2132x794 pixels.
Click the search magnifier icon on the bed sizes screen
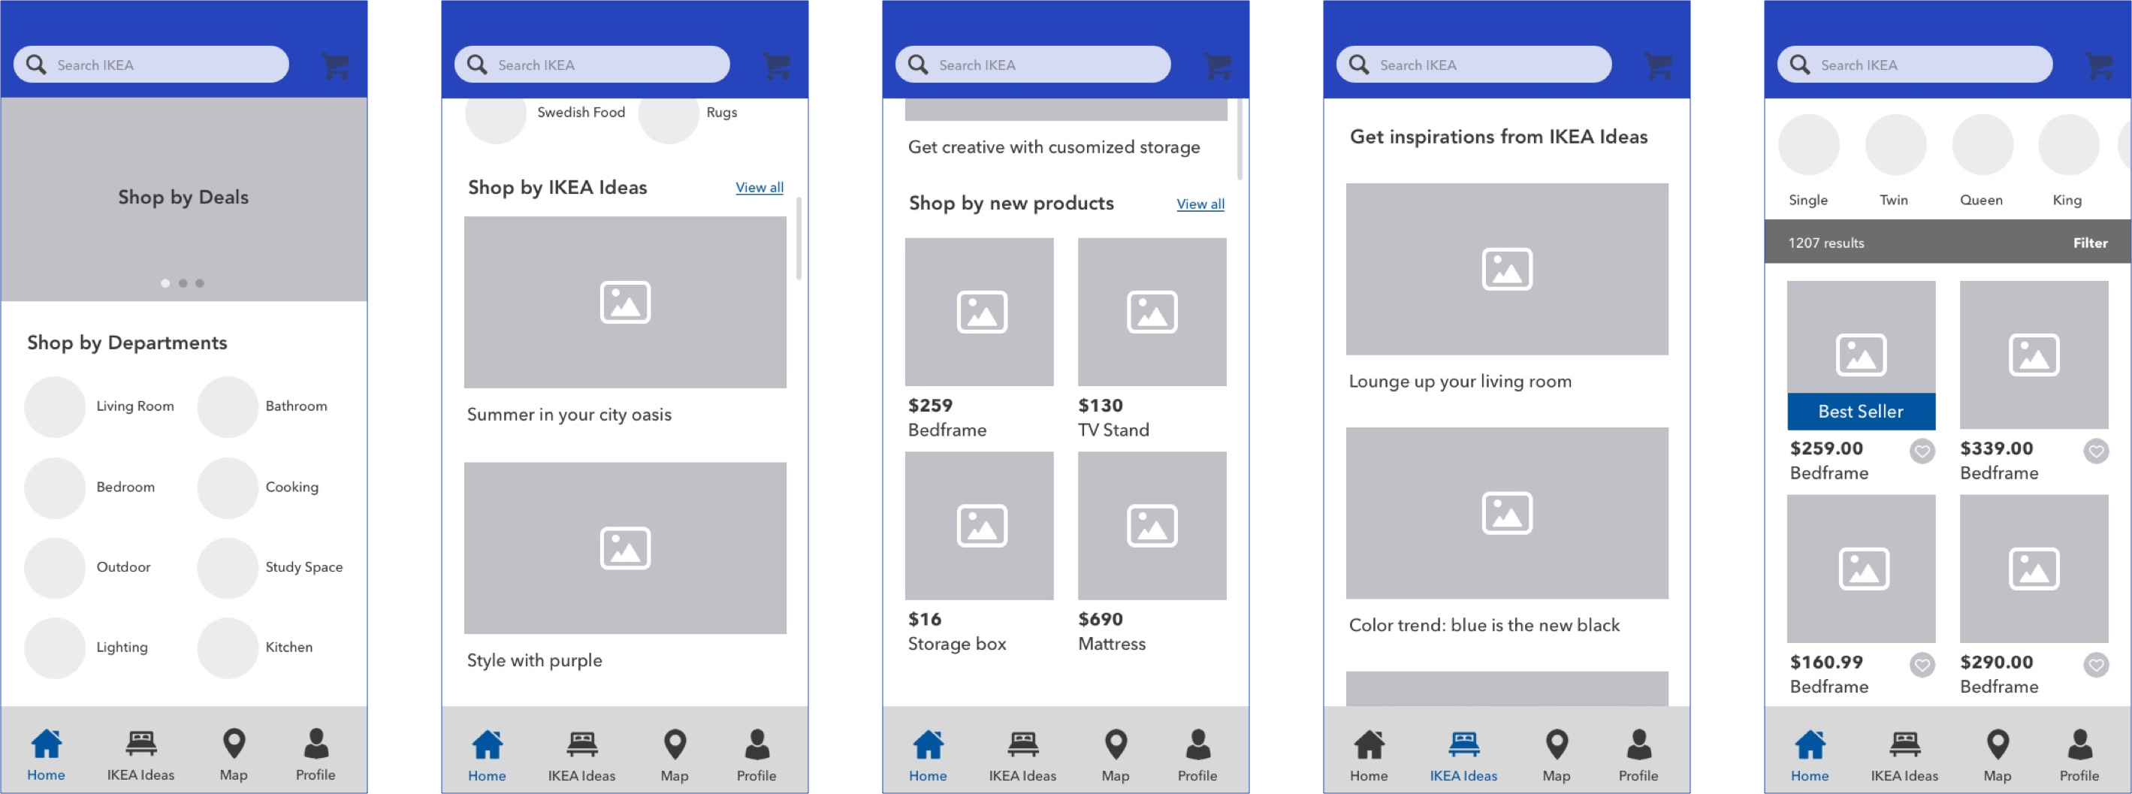tap(1799, 65)
